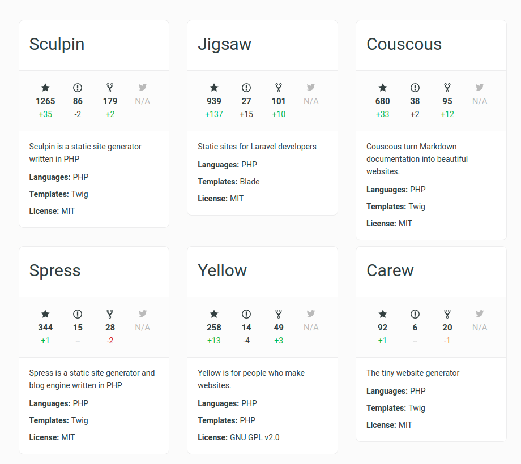Click the fork icon on Sculpin card
Viewport: 521px width, 464px height.
110,88
